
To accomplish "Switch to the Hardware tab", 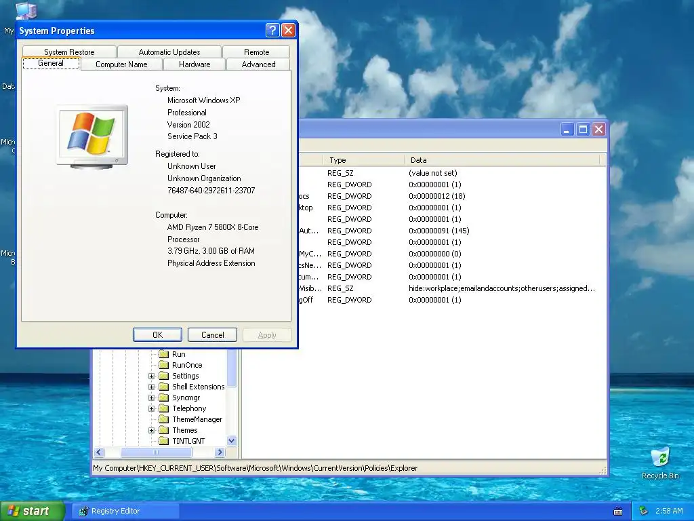I will pyautogui.click(x=195, y=64).
